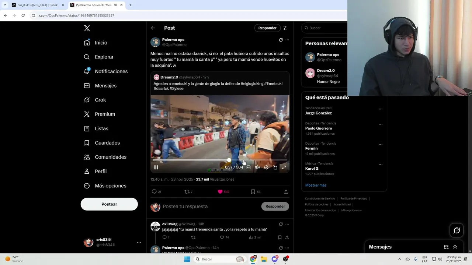Toggle bookmark showing 53
Image resolution: width=472 pixels, height=265 pixels.
[256, 192]
